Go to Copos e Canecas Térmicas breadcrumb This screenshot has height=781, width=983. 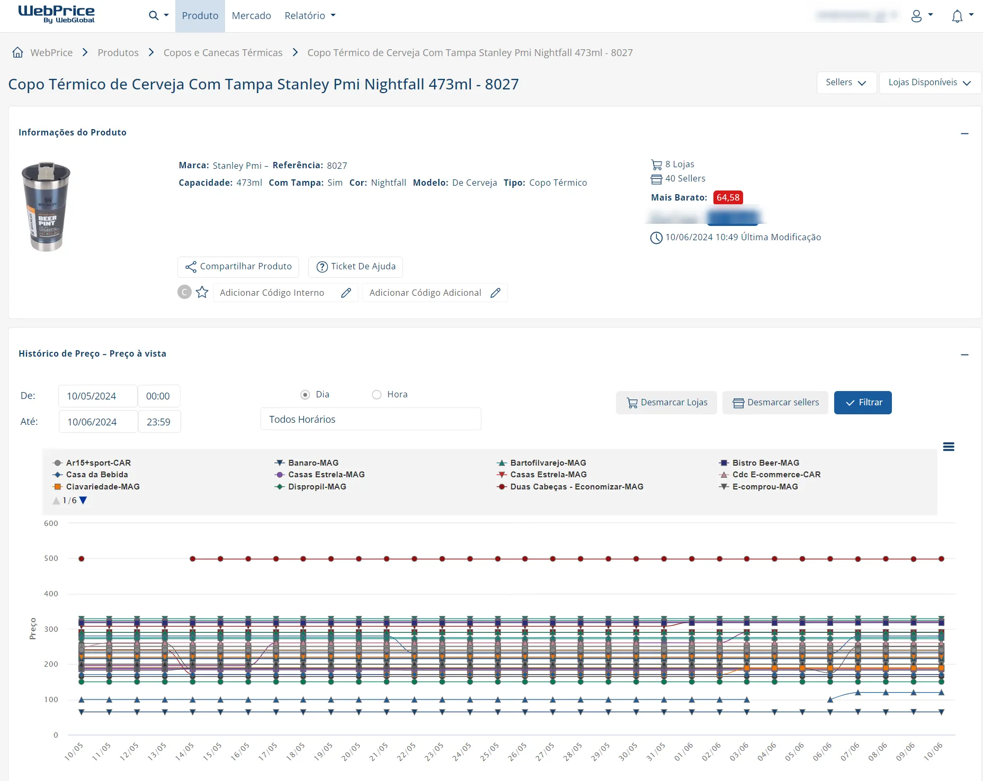pos(223,52)
